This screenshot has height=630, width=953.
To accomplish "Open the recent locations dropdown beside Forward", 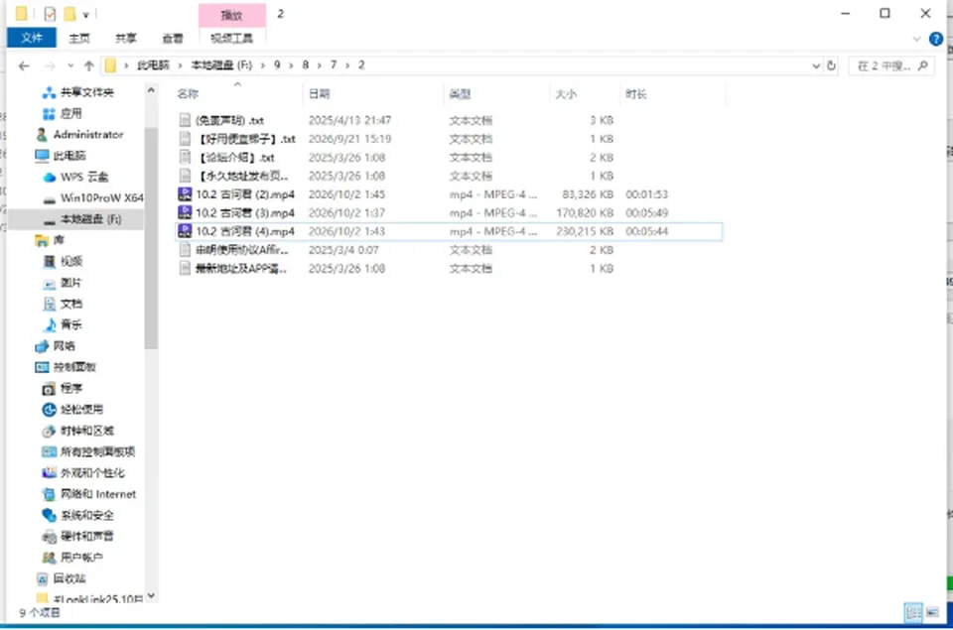I will click(70, 65).
